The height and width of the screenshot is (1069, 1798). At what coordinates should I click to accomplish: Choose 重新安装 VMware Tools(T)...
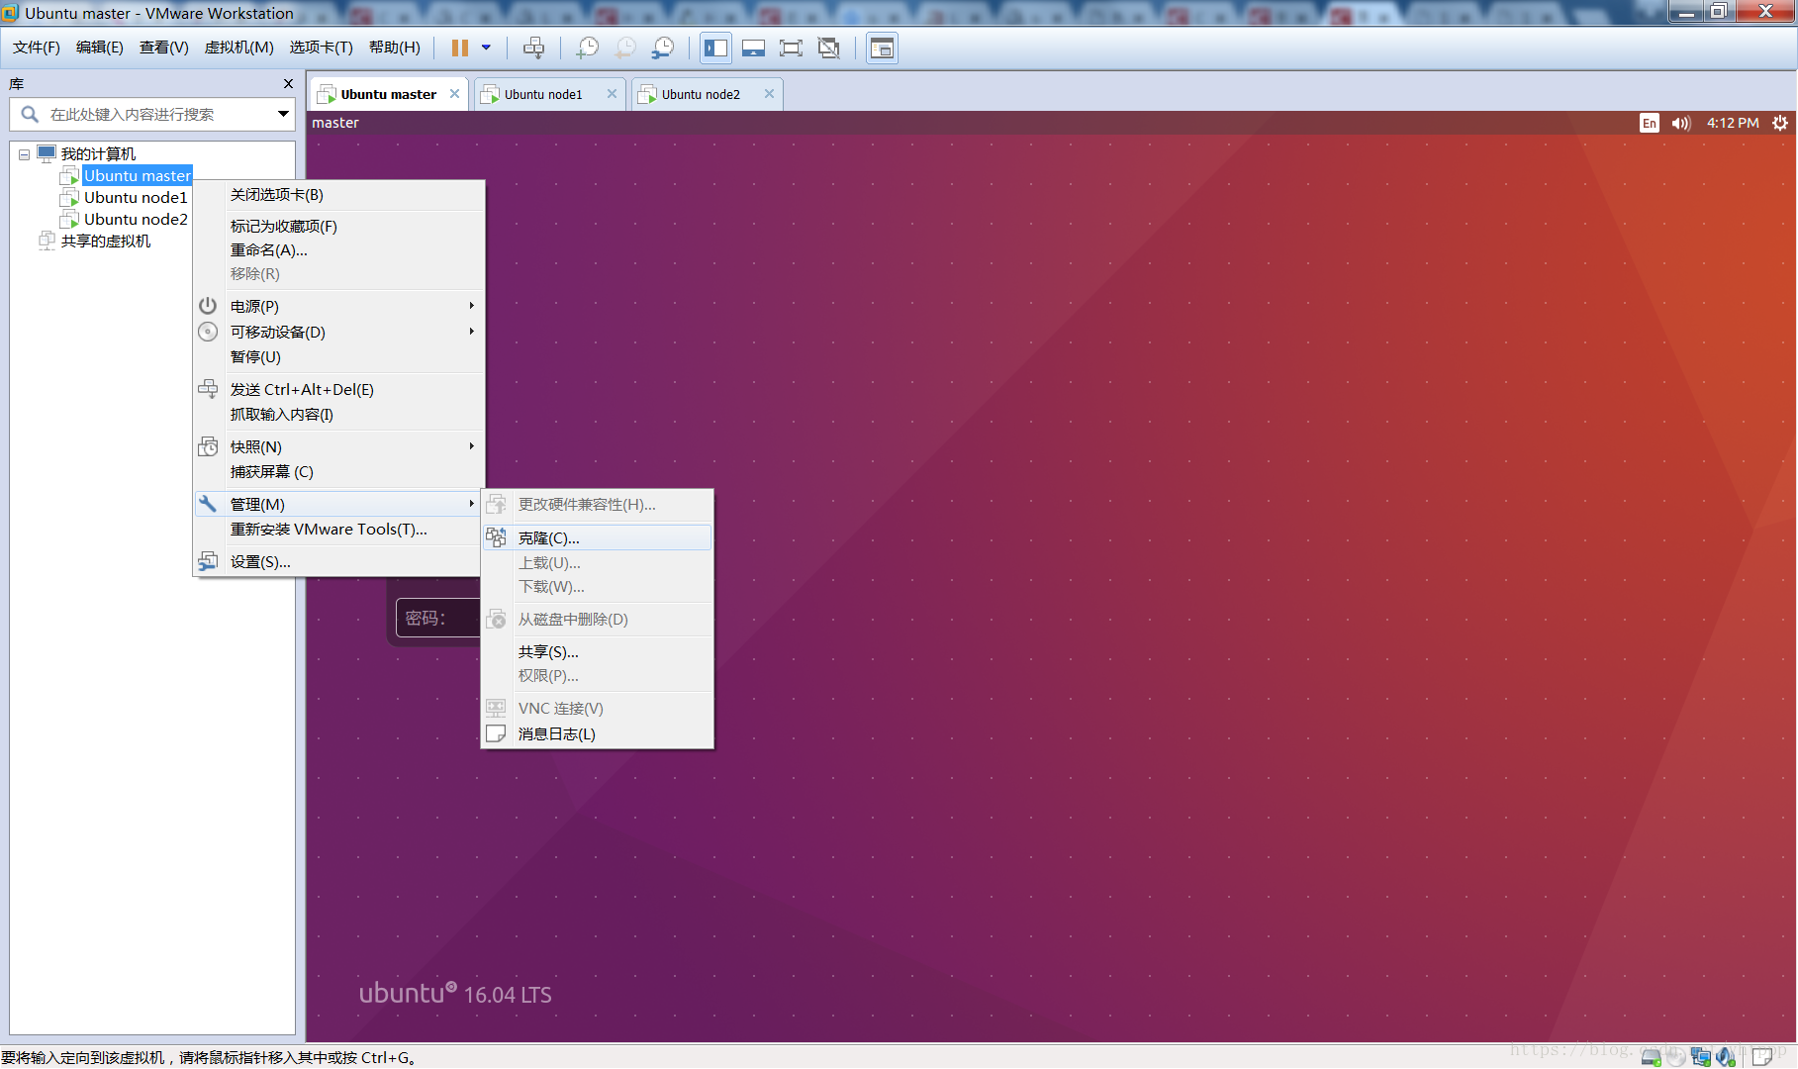[x=339, y=529]
